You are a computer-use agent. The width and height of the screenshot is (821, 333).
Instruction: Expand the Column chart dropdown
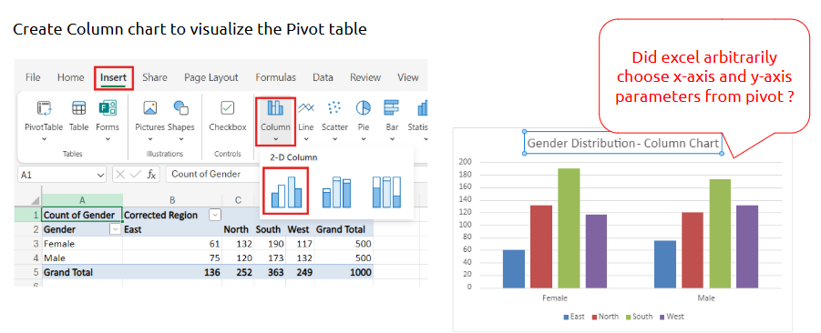coord(275,139)
